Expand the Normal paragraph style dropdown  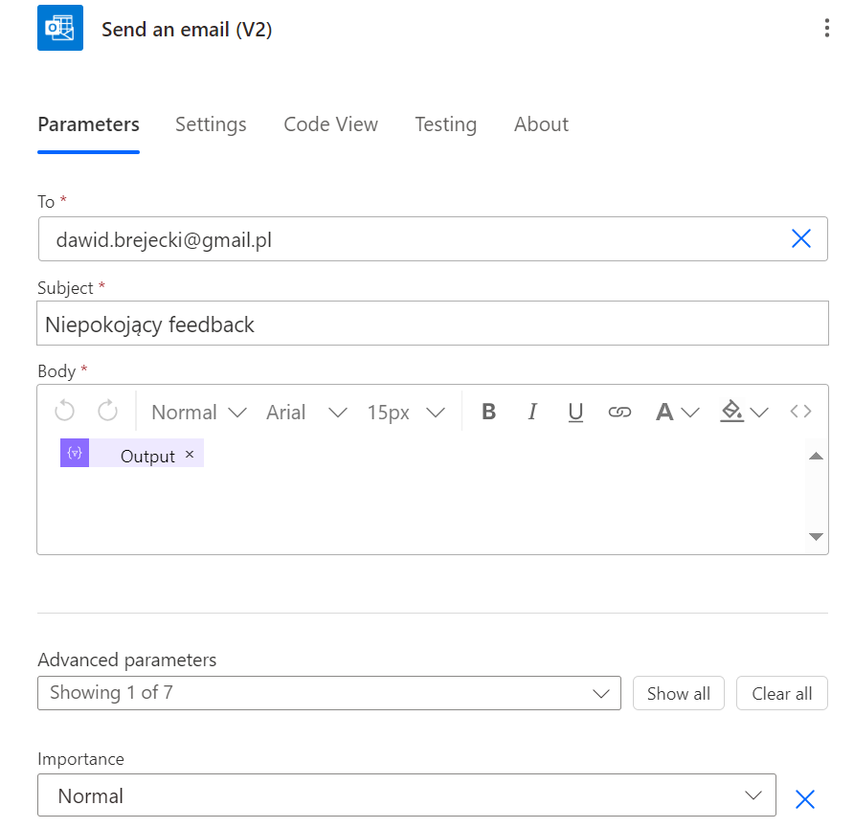[x=199, y=412]
